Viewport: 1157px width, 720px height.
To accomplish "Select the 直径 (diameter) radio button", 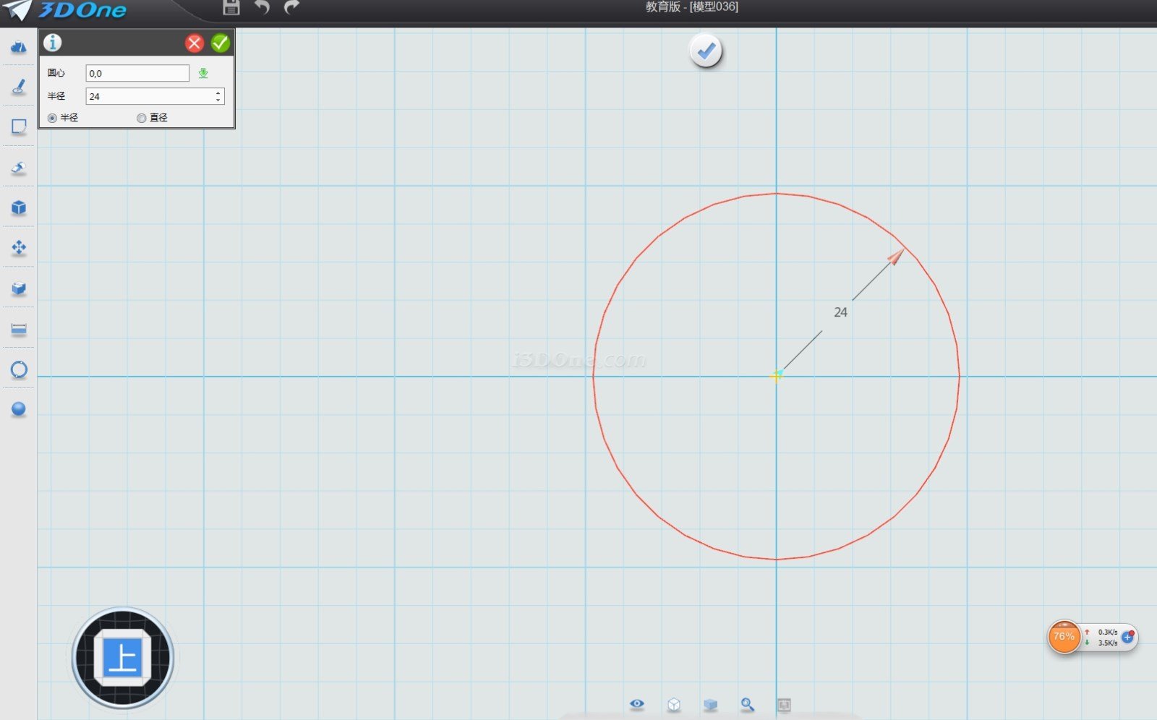I will [x=142, y=118].
